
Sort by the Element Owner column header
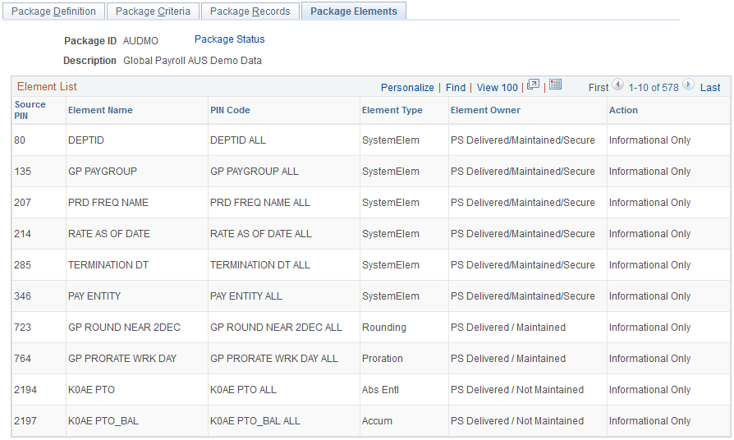click(x=485, y=110)
